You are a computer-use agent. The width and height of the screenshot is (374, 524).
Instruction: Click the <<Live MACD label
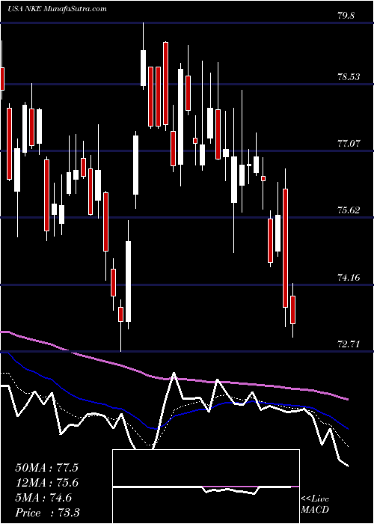pos(315,504)
